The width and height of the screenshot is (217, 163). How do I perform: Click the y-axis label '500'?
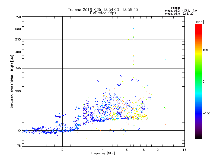(18, 39)
